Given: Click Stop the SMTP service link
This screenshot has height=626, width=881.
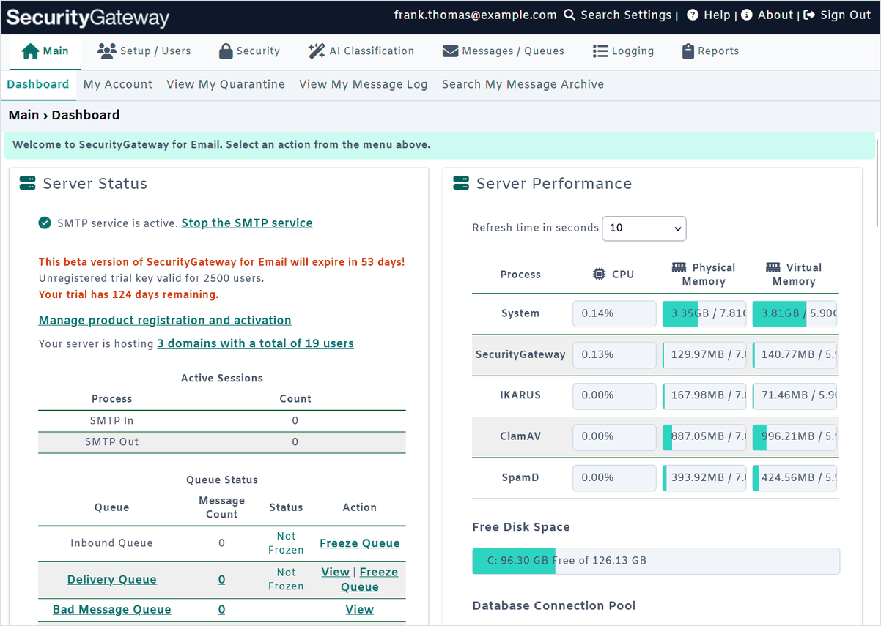Looking at the screenshot, I should click(247, 223).
